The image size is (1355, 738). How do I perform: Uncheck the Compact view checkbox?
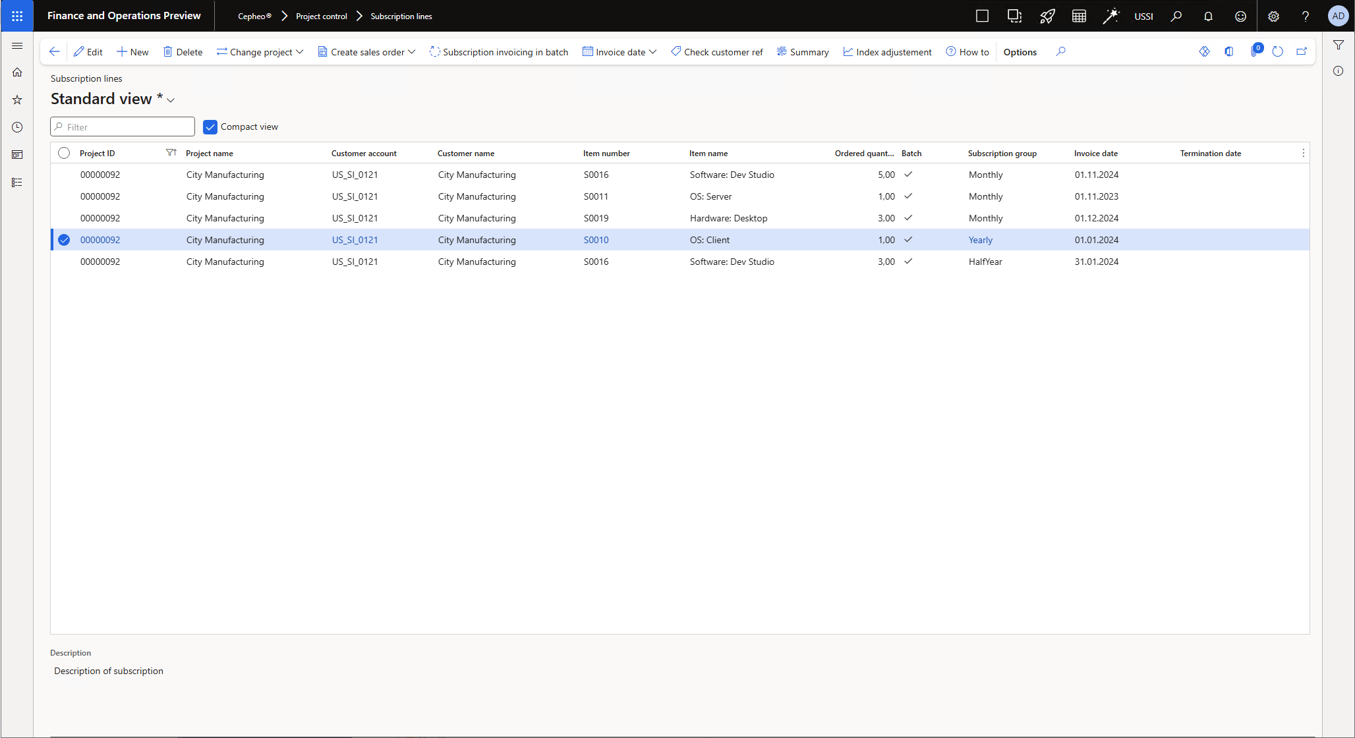coord(210,127)
